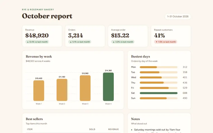Click the 8.4% vs last month badge

coord(37,42)
